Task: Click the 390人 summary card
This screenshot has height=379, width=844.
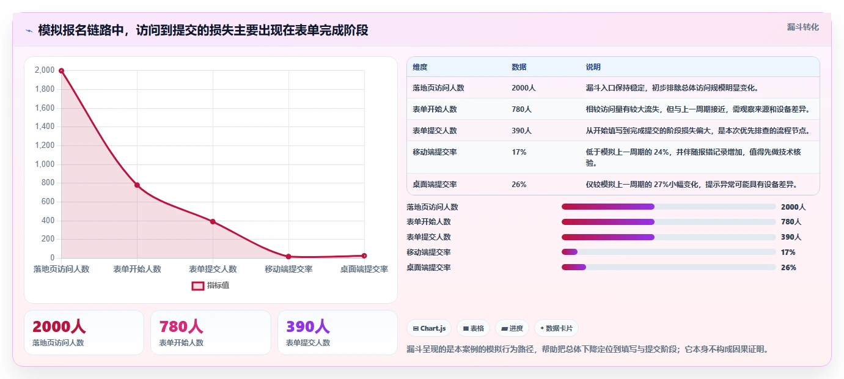Action: (337, 333)
